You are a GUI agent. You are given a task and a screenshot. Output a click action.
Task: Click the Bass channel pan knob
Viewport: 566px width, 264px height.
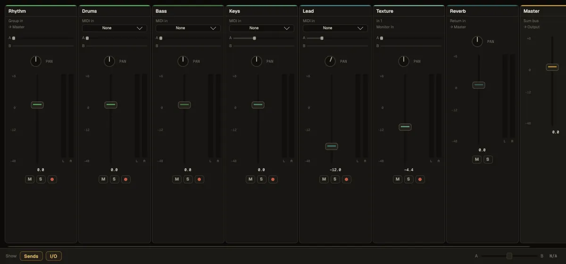(183, 61)
